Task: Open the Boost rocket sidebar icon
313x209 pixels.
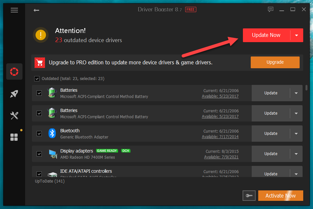Action: pyautogui.click(x=14, y=94)
